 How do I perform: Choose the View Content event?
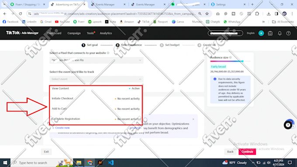(x=96, y=88)
